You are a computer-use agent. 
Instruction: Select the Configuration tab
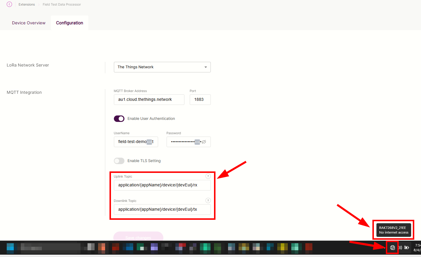(70, 23)
